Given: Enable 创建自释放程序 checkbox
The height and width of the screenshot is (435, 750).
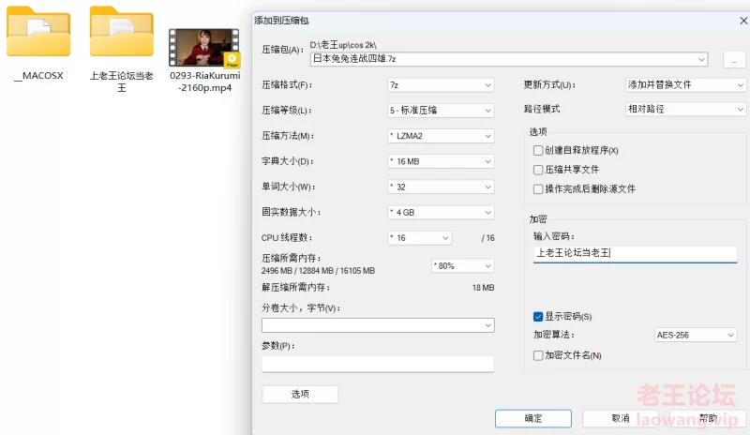Looking at the screenshot, I should coord(538,150).
